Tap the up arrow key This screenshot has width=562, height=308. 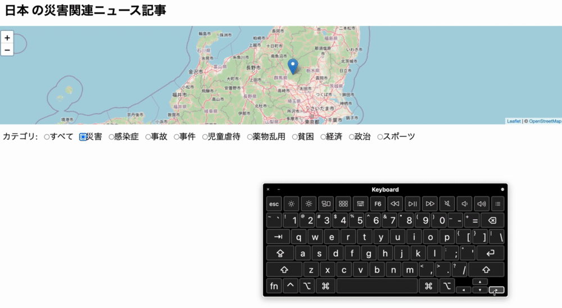point(480,282)
